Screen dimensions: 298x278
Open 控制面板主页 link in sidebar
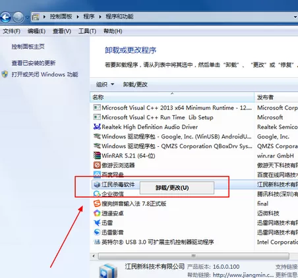tap(28, 47)
